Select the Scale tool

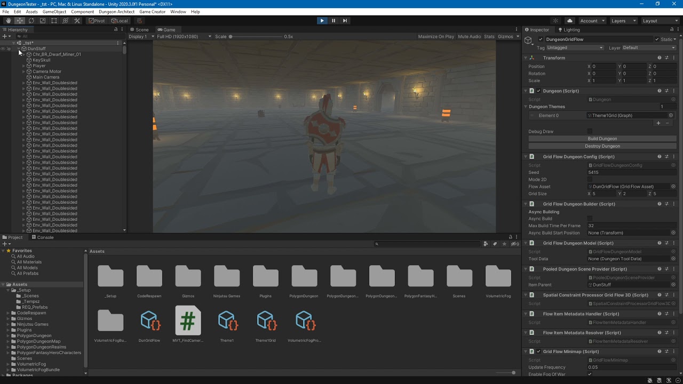click(43, 21)
